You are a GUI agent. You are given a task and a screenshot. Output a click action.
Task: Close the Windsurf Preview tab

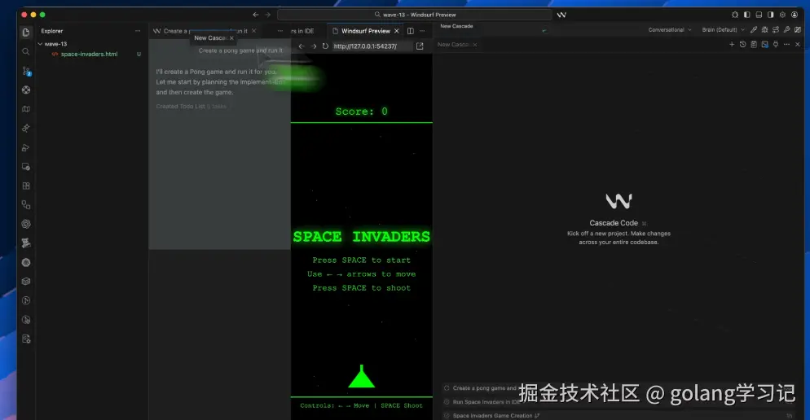[x=397, y=31]
